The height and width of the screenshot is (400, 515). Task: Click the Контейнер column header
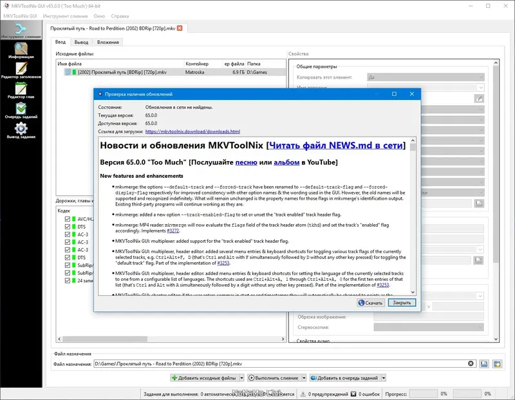(x=203, y=64)
